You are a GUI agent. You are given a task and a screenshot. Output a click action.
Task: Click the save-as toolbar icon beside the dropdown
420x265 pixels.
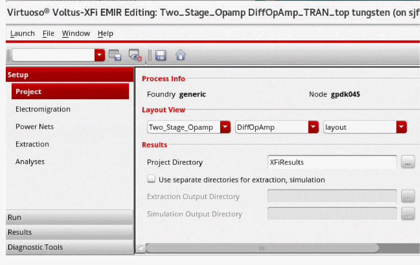pos(115,55)
